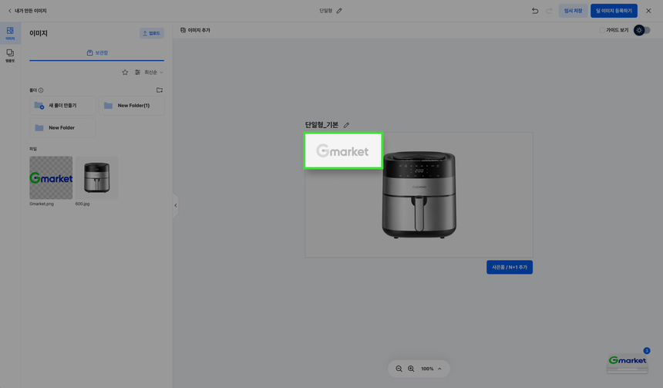663x388 pixels.
Task: Zoom out with the minus magnifier
Action: point(399,369)
